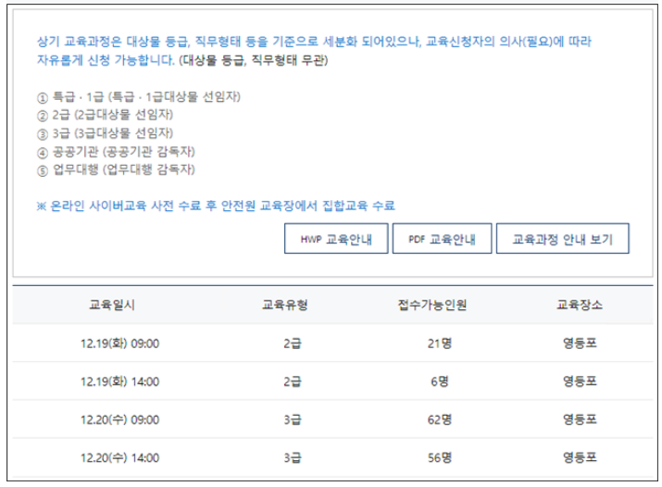This screenshot has height=487, width=662.
Task: Click the 21명 capacity cell
Action: 440,343
